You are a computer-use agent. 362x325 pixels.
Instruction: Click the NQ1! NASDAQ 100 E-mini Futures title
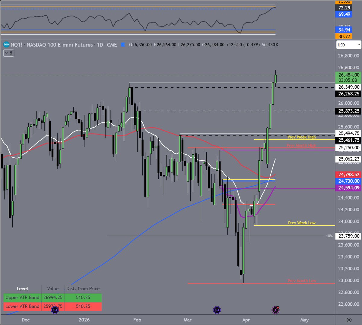click(x=52, y=45)
